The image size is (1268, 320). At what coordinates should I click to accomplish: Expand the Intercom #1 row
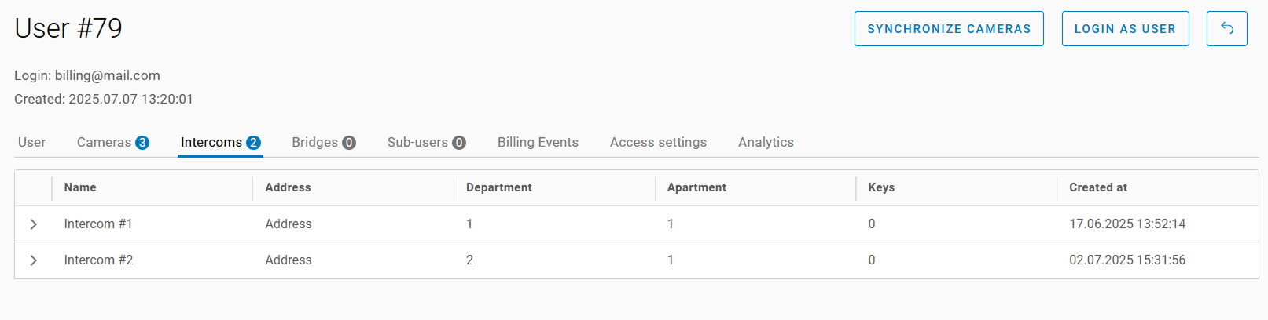[x=34, y=224]
